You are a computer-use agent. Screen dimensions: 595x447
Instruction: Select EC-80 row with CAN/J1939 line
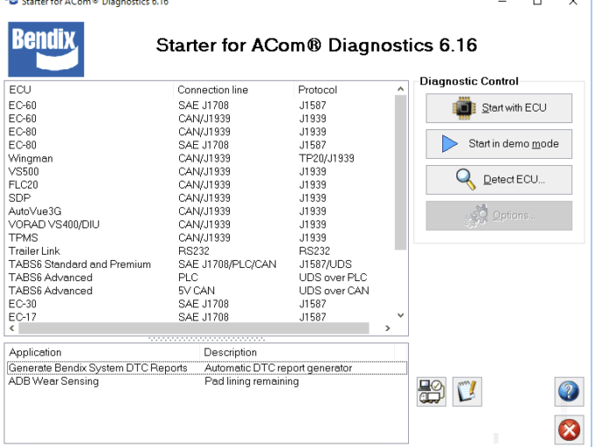(200, 132)
